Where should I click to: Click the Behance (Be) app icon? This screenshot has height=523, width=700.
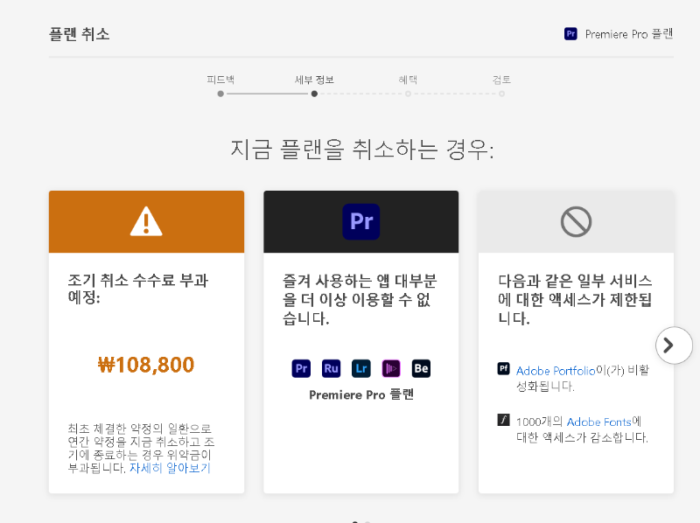[421, 368]
